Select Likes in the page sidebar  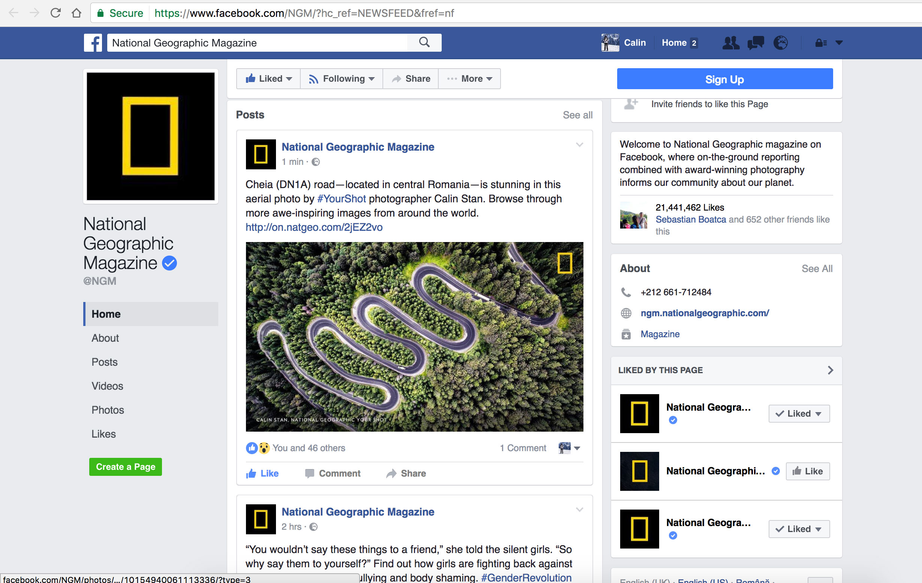pyautogui.click(x=103, y=434)
